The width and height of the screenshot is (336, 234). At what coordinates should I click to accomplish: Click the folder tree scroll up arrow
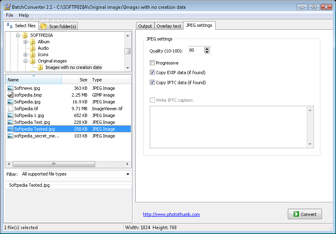click(128, 36)
